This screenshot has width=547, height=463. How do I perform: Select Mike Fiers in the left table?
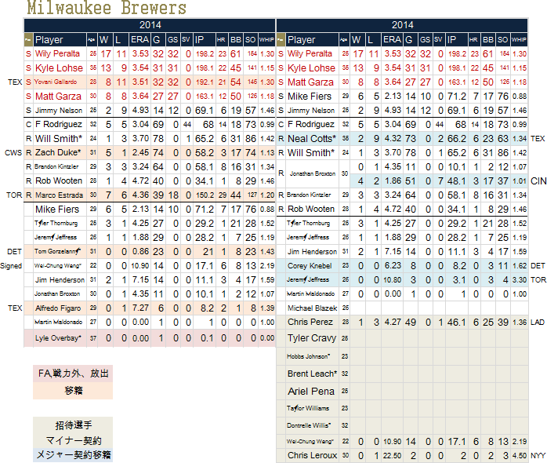pos(57,210)
